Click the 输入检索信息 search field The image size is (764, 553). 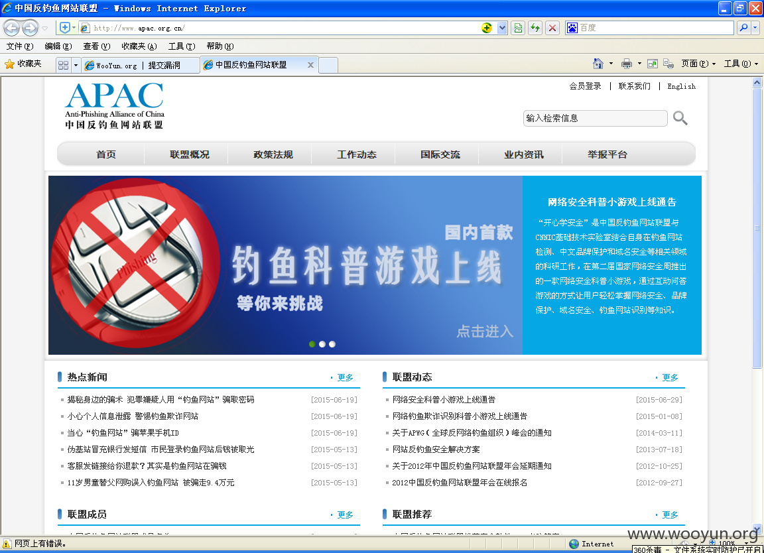(x=595, y=119)
